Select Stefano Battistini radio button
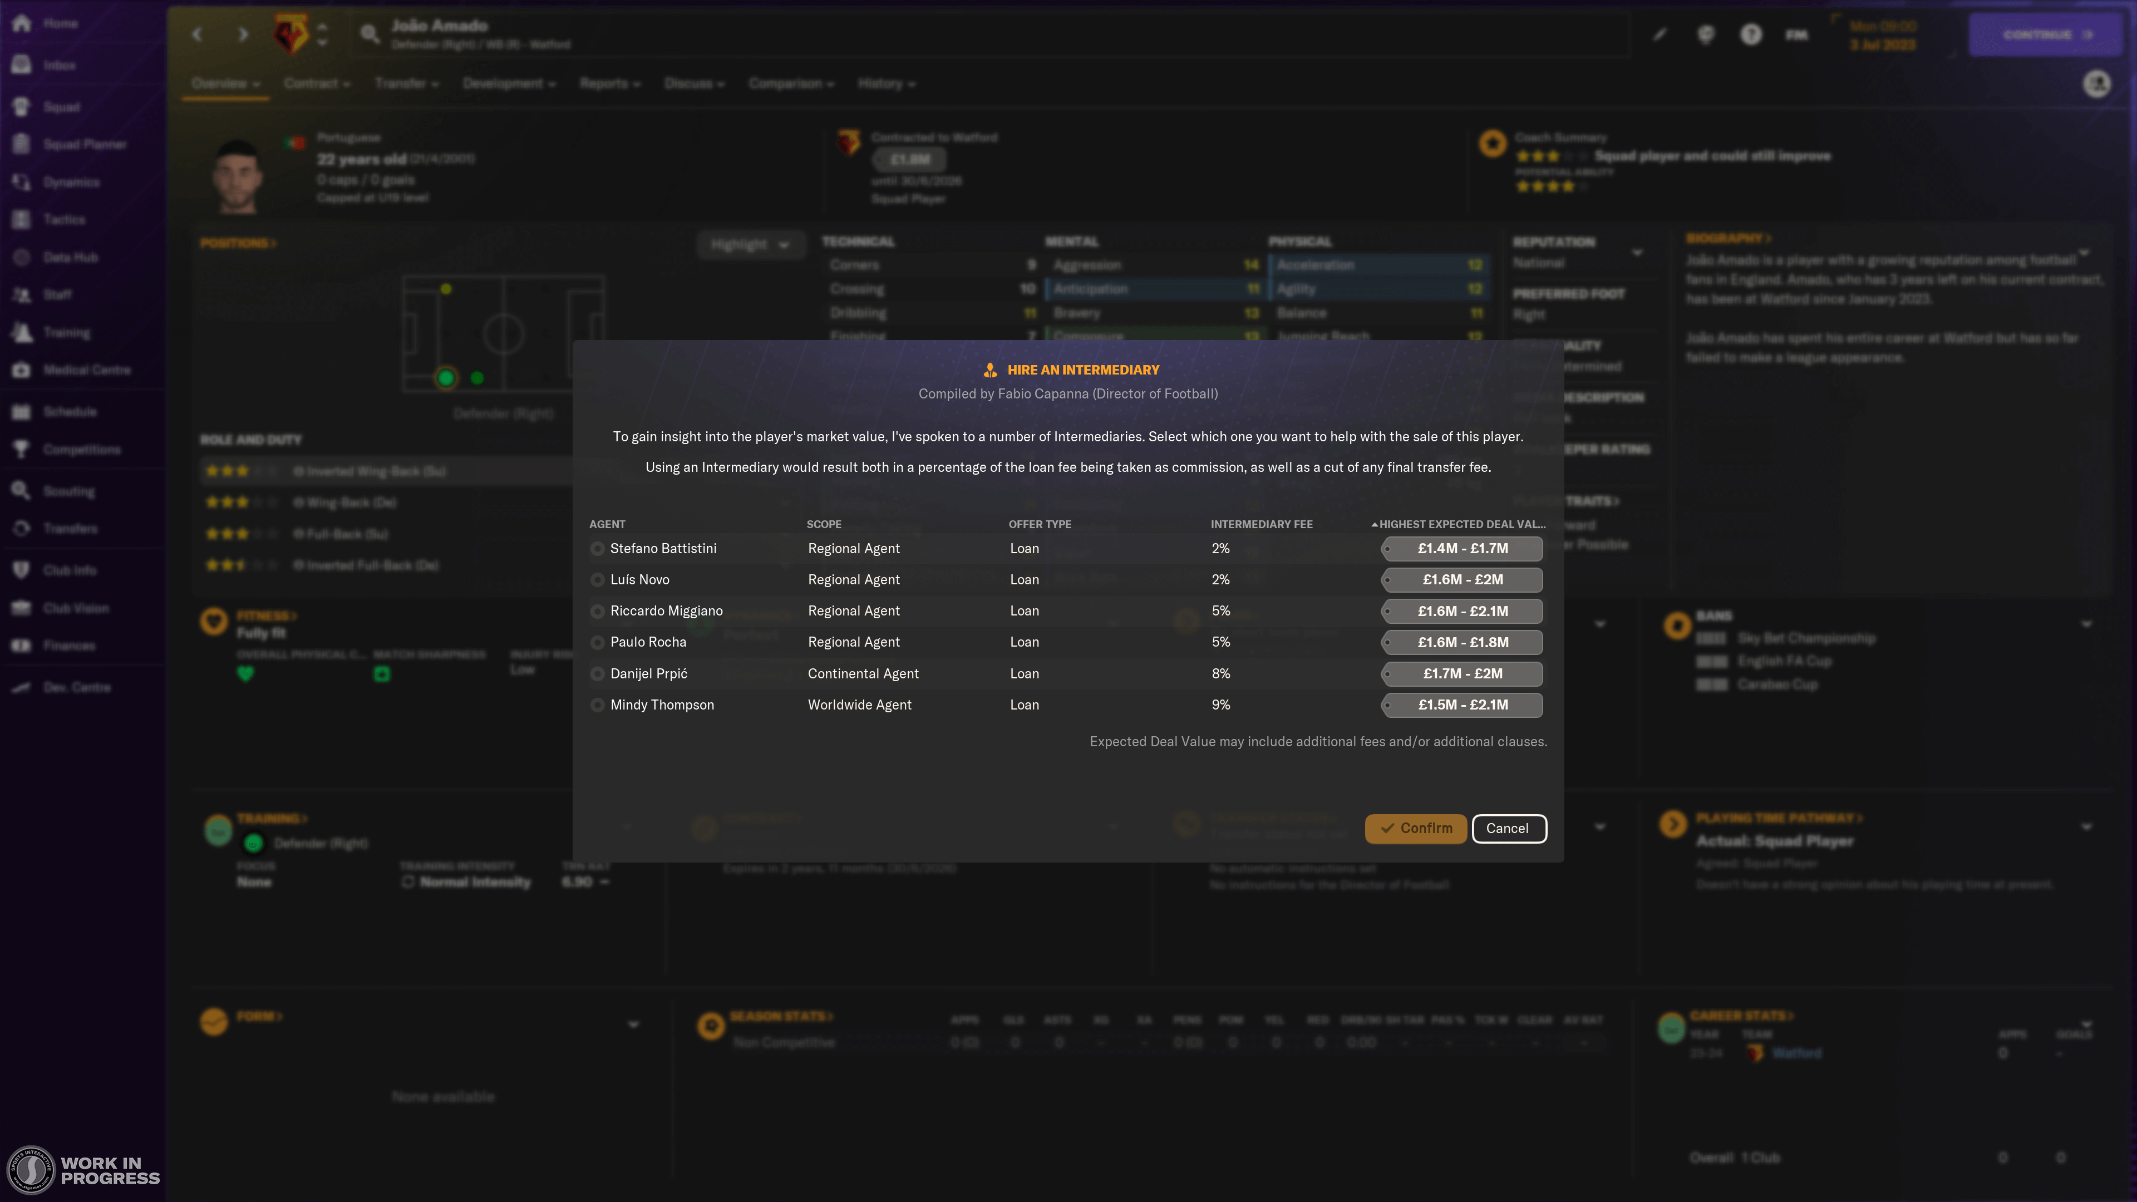Viewport: 2137px width, 1202px height. 597,549
